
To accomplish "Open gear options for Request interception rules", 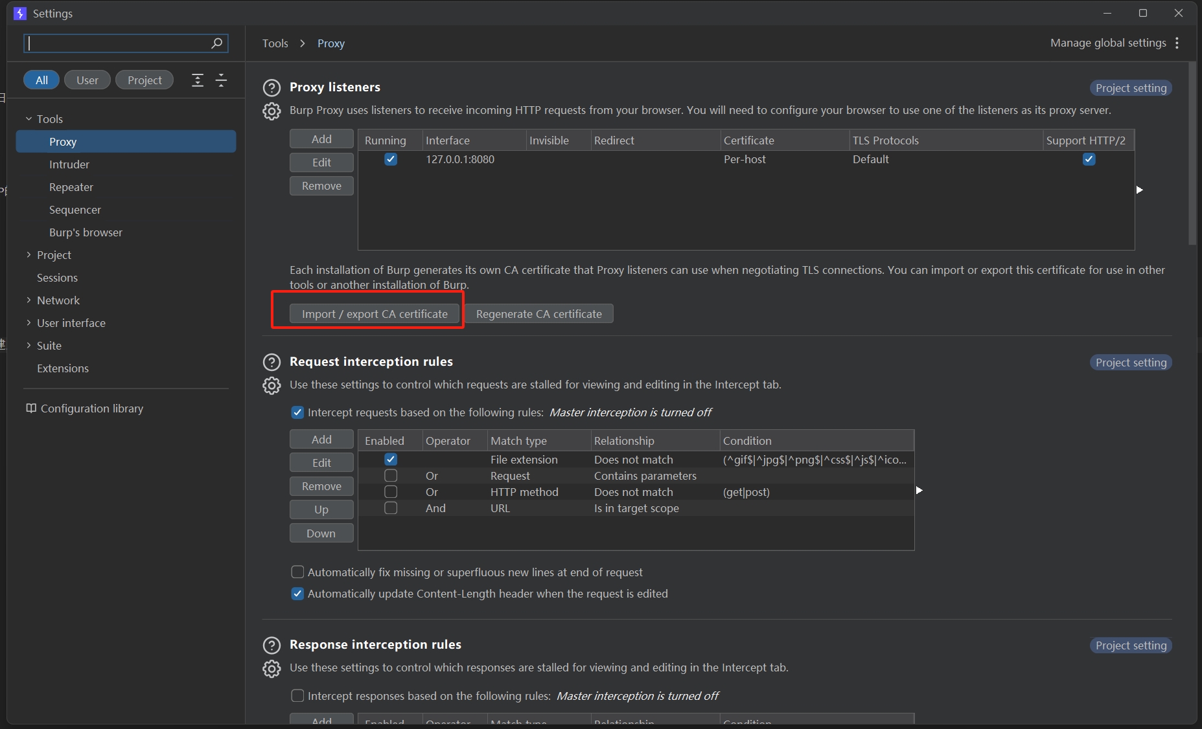I will (272, 386).
